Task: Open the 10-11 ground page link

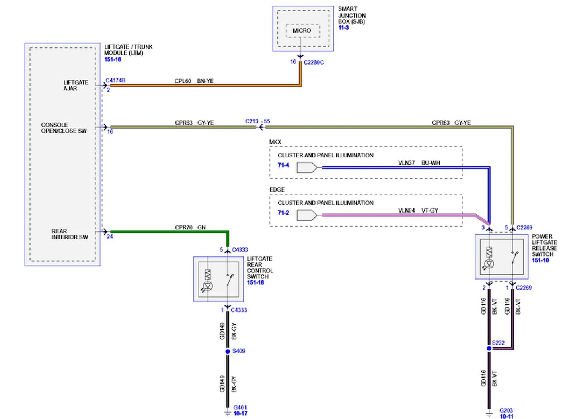Action: (506, 416)
